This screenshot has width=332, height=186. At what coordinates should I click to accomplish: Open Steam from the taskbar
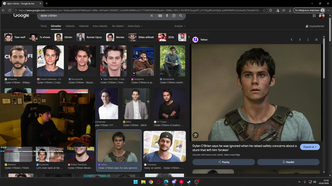(189, 182)
